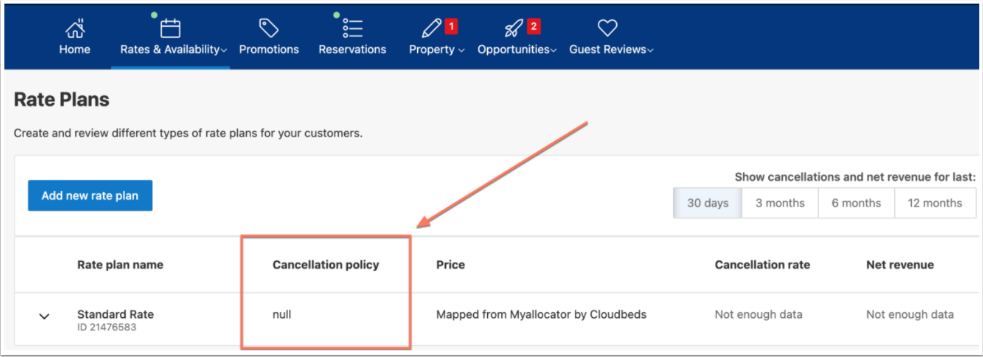Screen dimensions: 983x357
Task: Click the Guest Reviews heart icon
Action: [607, 27]
